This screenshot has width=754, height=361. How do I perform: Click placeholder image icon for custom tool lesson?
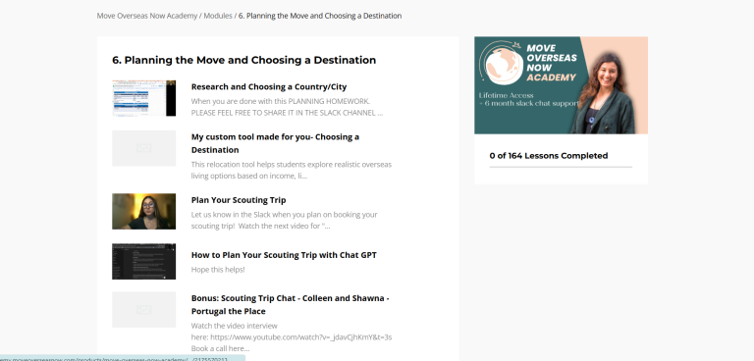coord(143,148)
